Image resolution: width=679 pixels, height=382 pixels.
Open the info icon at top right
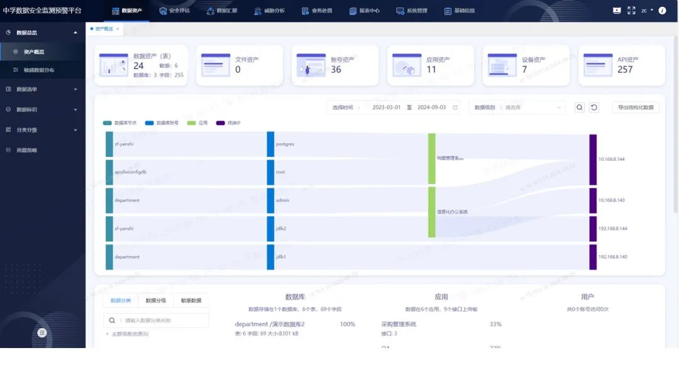[x=662, y=11]
